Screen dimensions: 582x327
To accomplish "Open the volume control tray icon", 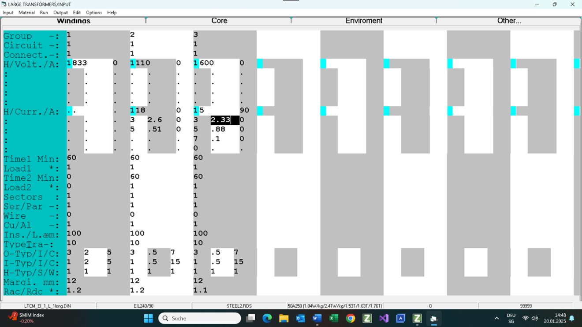I will tap(535, 318).
